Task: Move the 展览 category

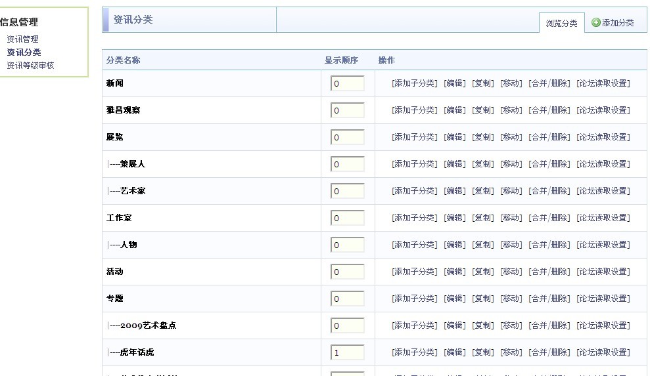Action: [x=511, y=137]
